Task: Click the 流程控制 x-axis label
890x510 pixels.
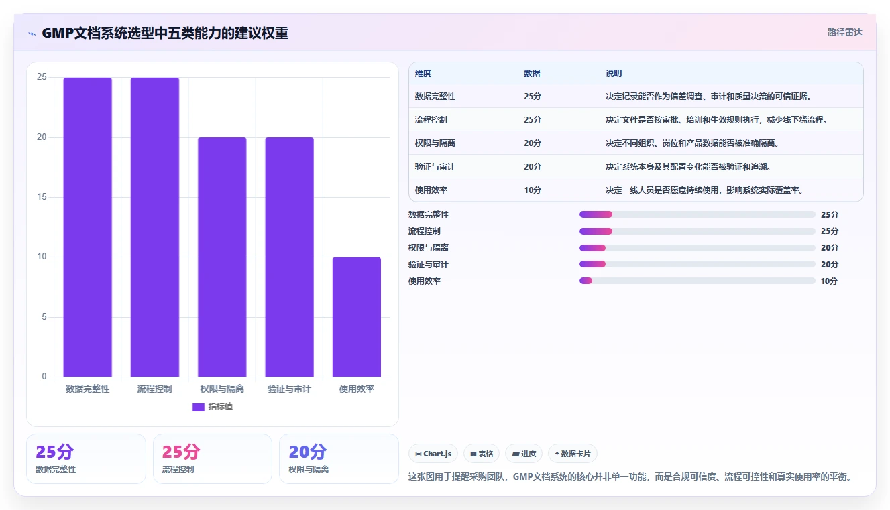Action: tap(155, 389)
